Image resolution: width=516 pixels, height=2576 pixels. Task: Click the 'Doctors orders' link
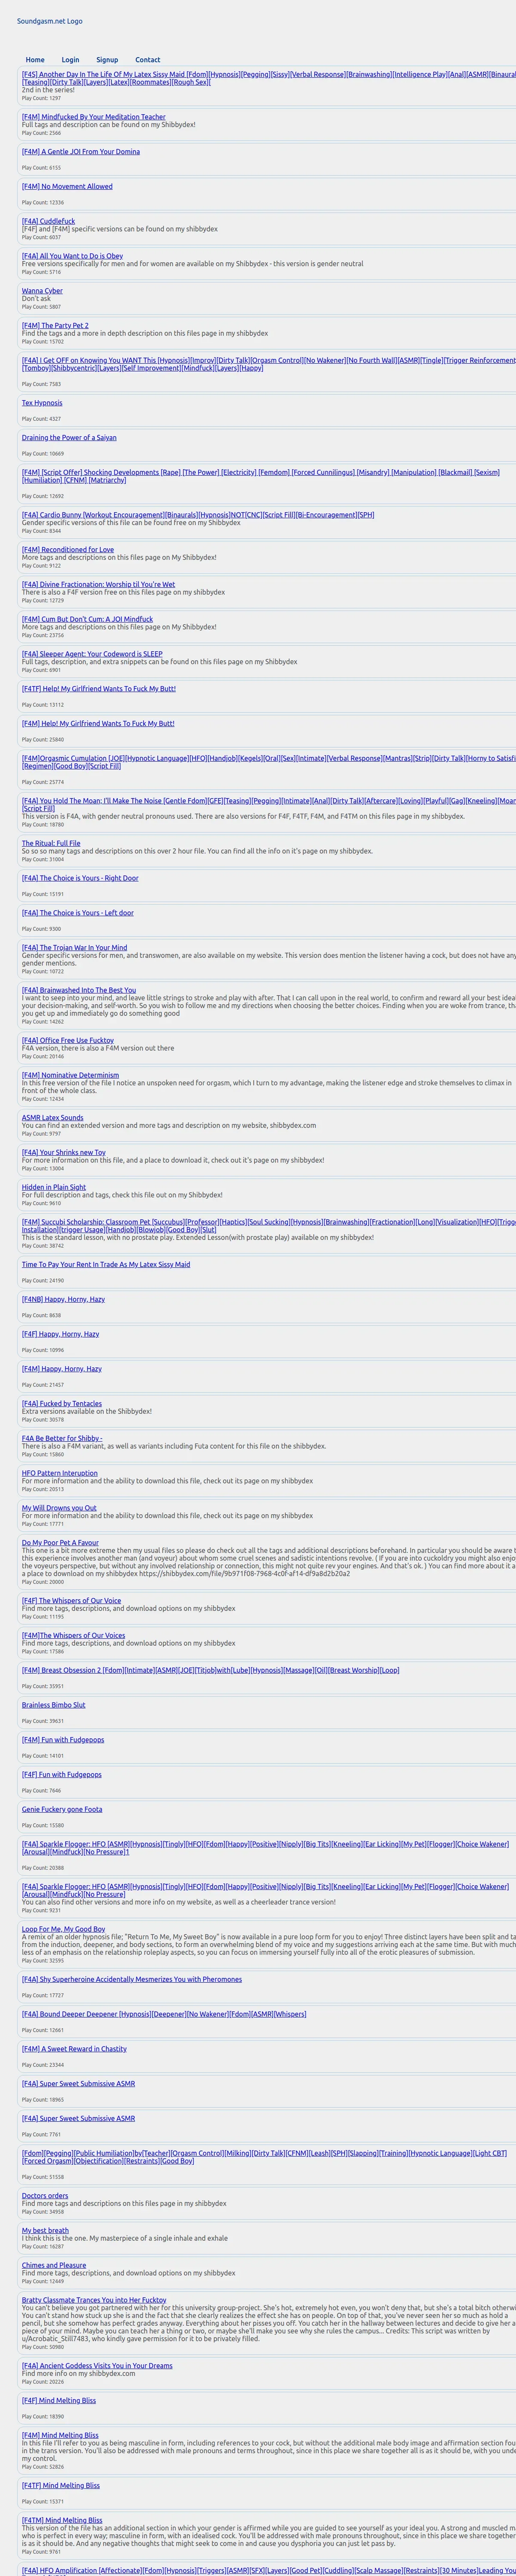(x=45, y=2195)
